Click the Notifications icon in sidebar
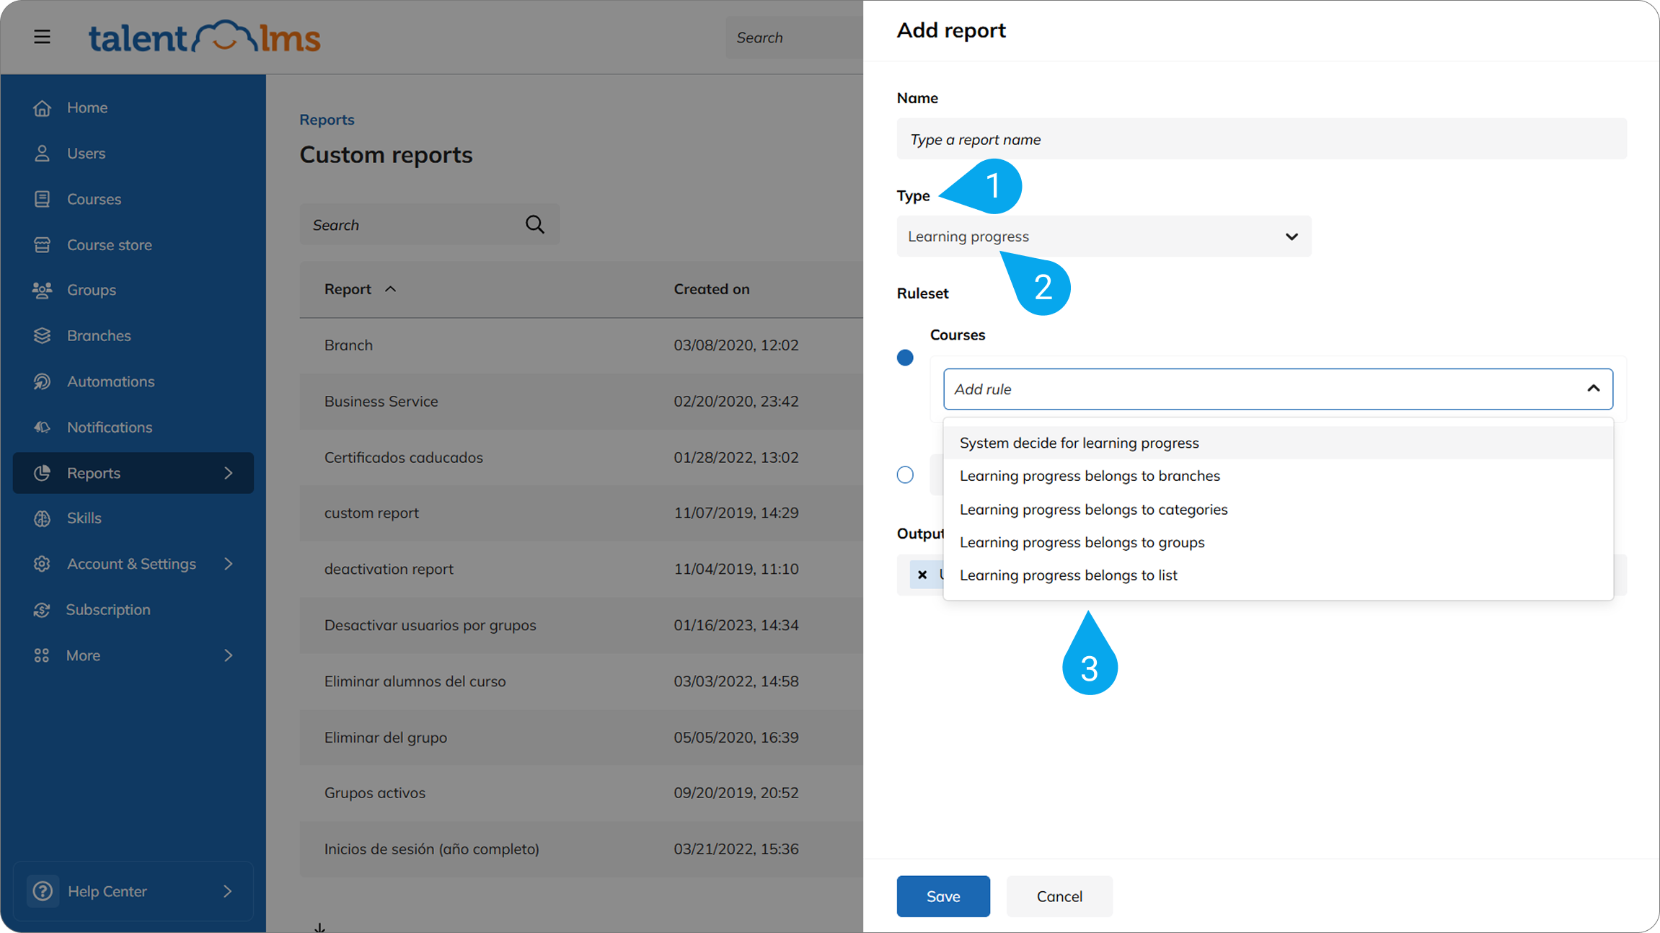The image size is (1660, 933). (x=42, y=427)
